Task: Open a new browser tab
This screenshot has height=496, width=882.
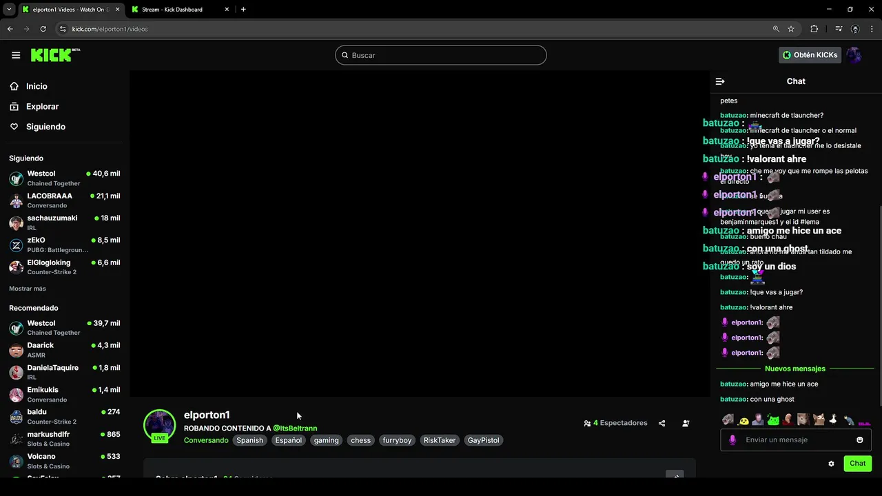Action: (243, 10)
